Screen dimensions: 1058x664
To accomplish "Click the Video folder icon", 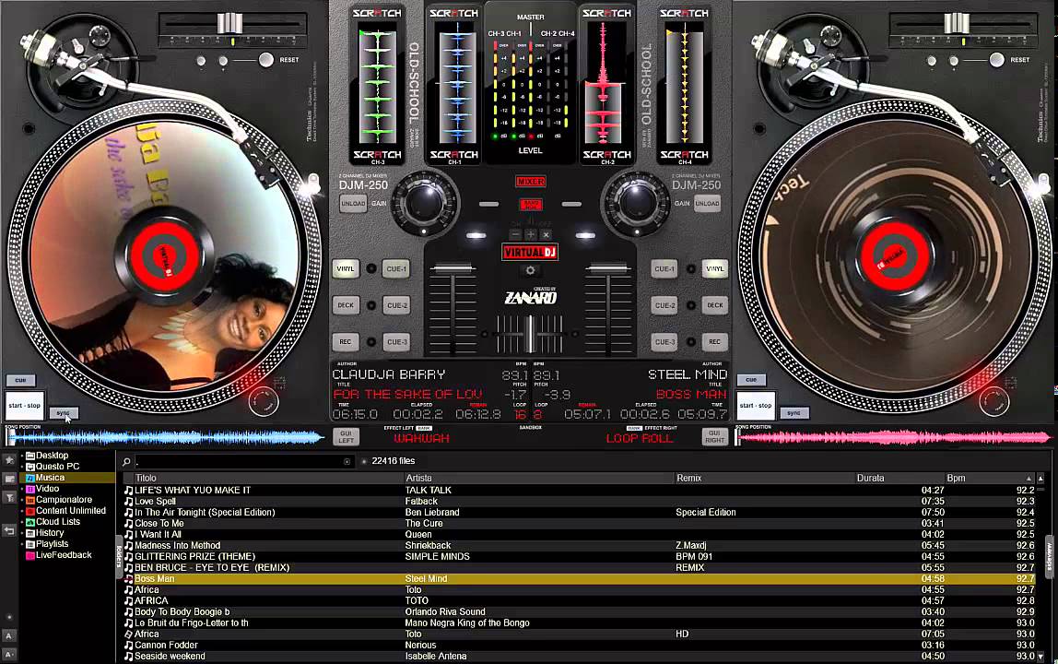I will pyautogui.click(x=30, y=489).
